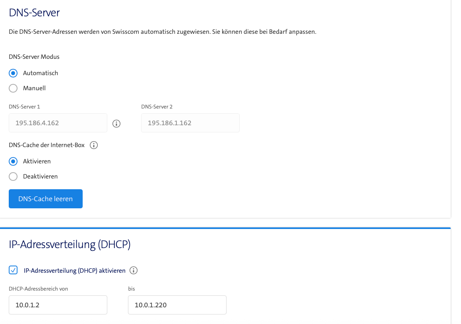Click the IP-Adressverteilung (DHCP) section heading
Screen dimensions: 461x324
click(70, 244)
